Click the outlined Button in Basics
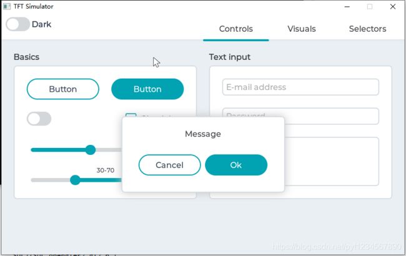406x256 pixels. pyautogui.click(x=63, y=89)
